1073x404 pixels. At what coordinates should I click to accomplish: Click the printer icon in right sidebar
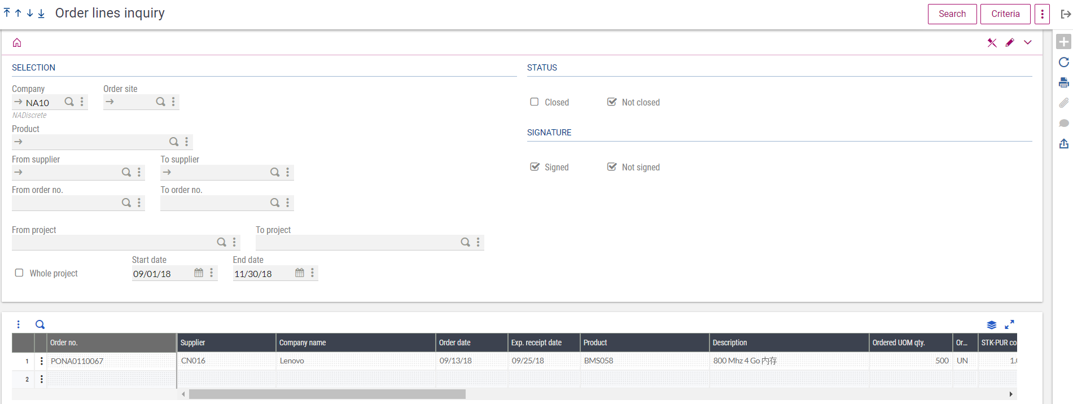tap(1063, 83)
